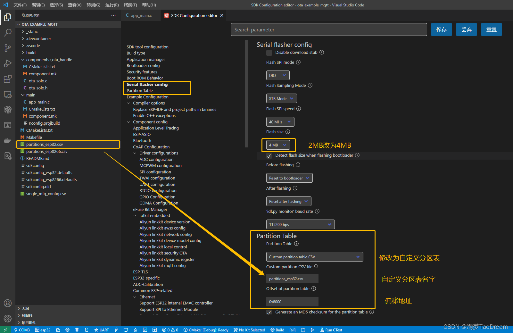Viewport: 513px width, 333px height.
Task: Click the remote window indicator in status bar
Action: pos(5,330)
